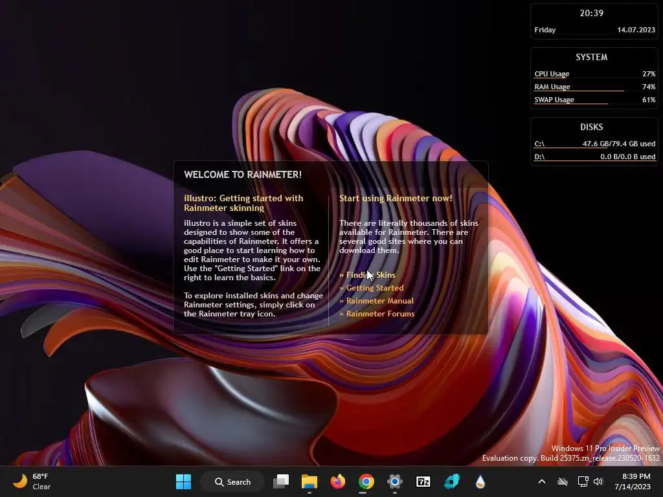Viewport: 663px width, 497px height.
Task: Click the Rainmeter raindrop taskbar icon
Action: point(480,481)
